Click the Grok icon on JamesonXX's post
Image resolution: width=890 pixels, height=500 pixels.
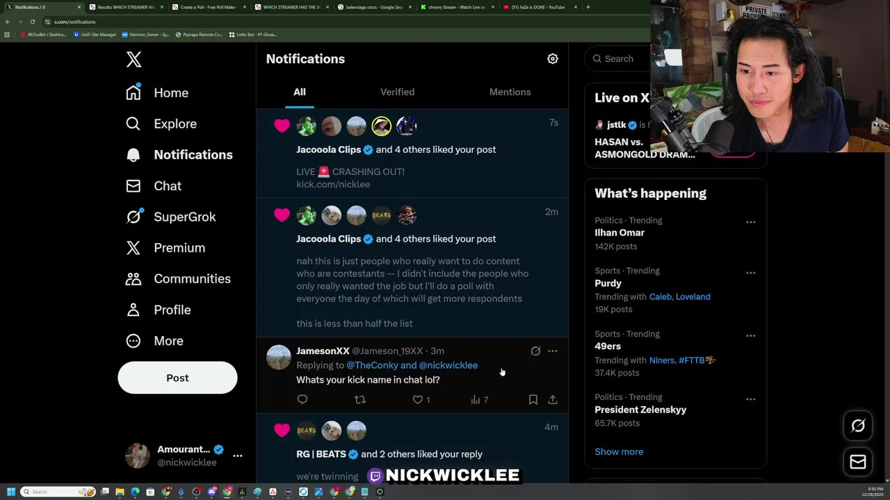tap(535, 351)
